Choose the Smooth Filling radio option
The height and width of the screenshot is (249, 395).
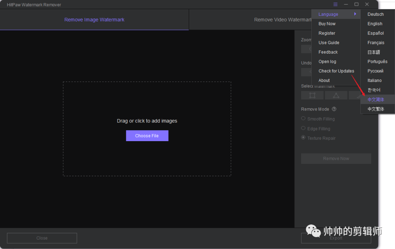[x=303, y=118]
